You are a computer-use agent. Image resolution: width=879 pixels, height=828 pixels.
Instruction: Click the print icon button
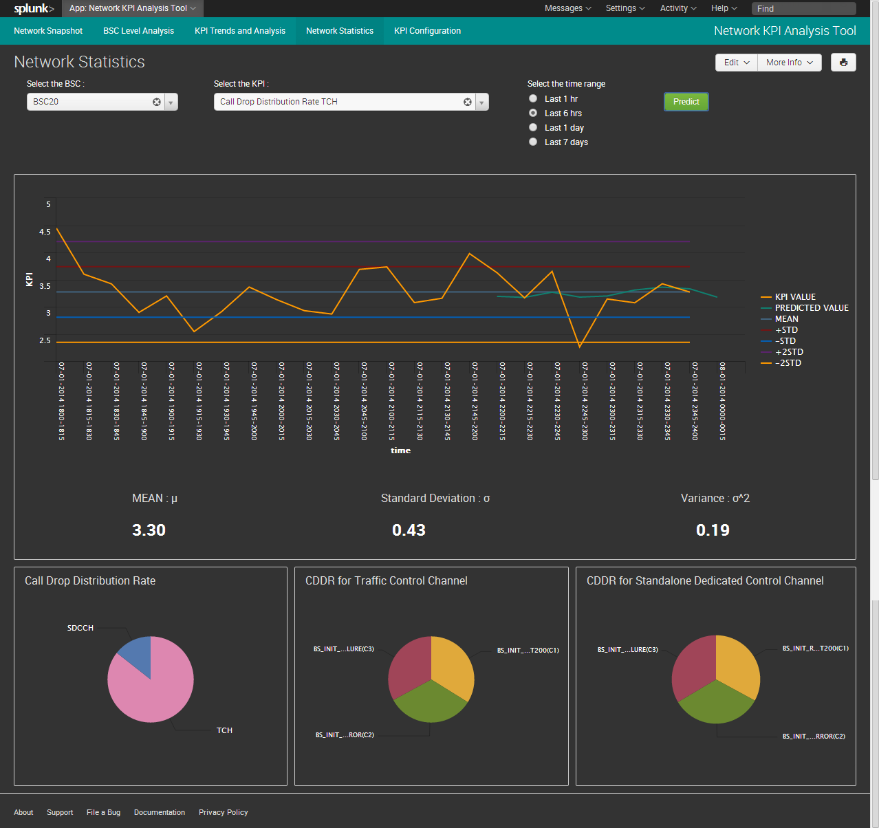[843, 62]
